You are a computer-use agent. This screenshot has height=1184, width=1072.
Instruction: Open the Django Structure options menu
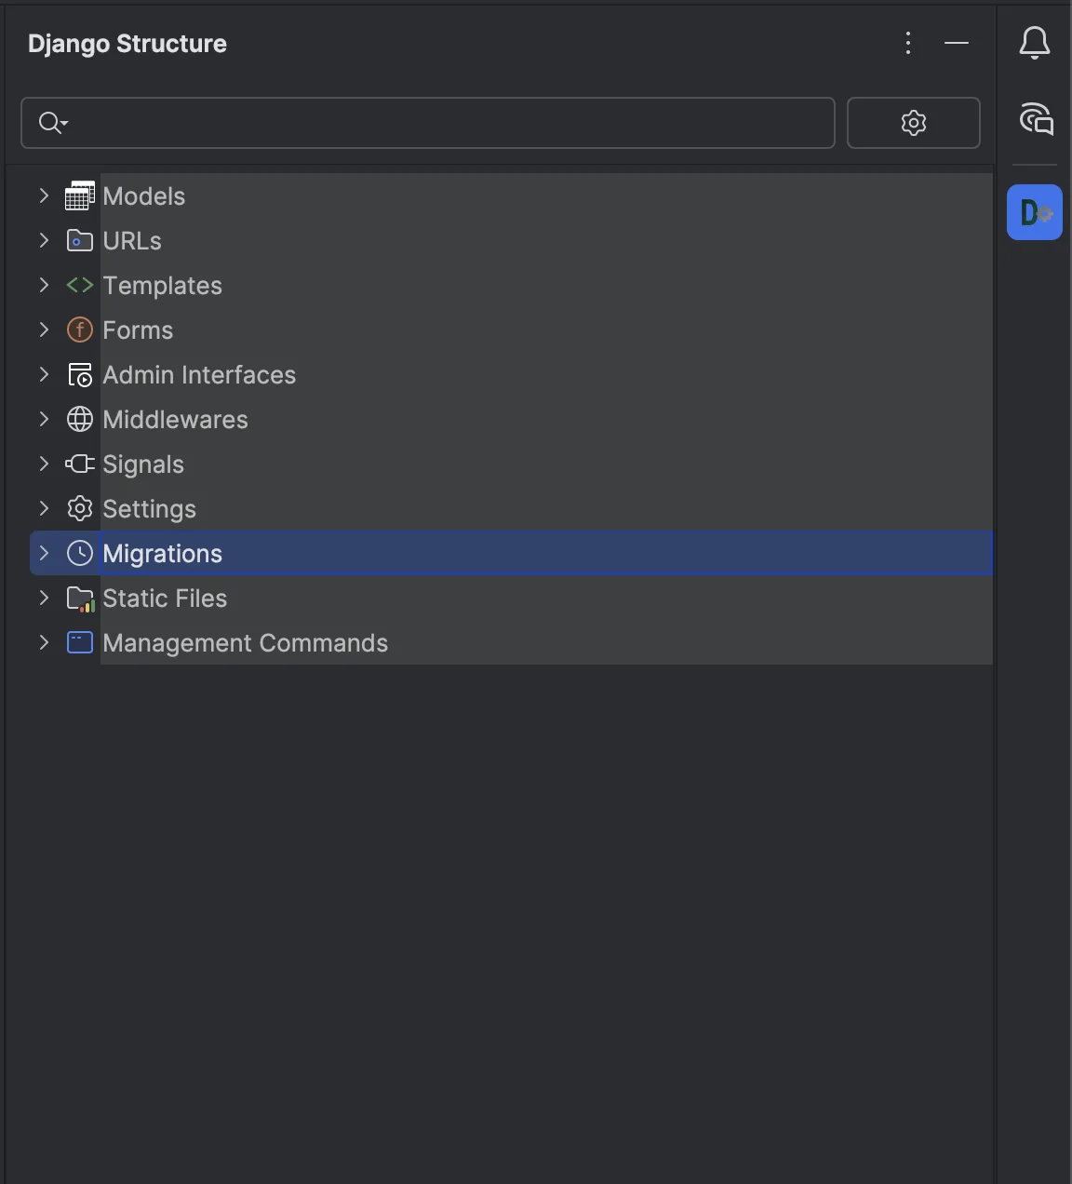[x=908, y=43]
